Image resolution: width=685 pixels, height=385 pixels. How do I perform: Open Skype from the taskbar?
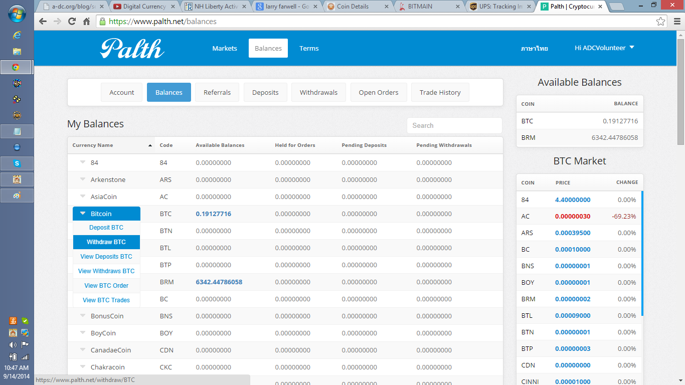[x=17, y=163]
